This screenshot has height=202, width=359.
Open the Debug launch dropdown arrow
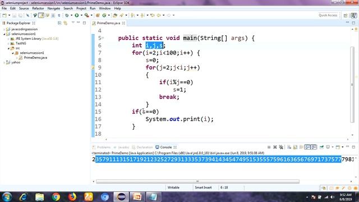click(x=71, y=15)
